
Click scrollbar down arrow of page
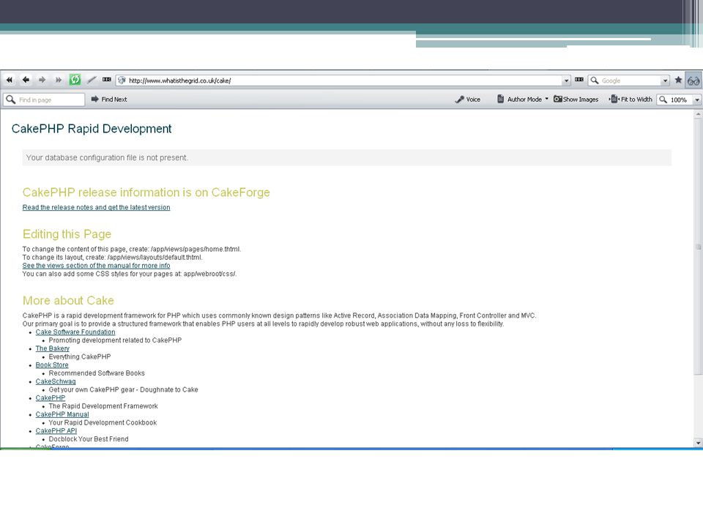698,443
